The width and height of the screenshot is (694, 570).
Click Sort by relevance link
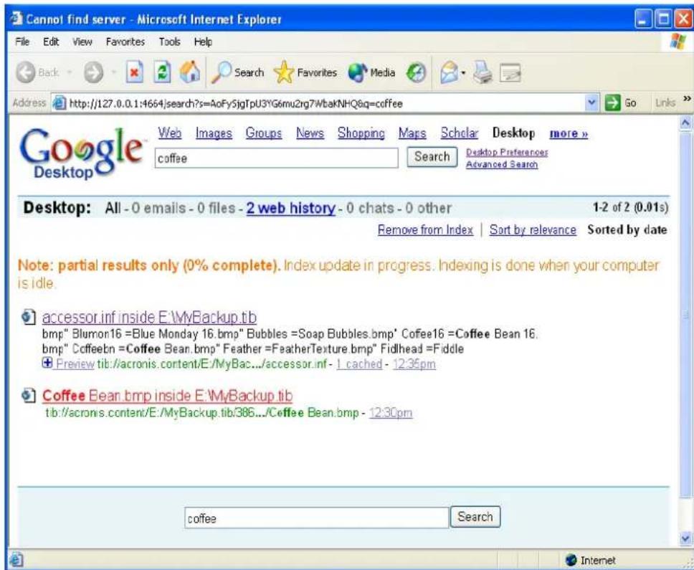[533, 230]
